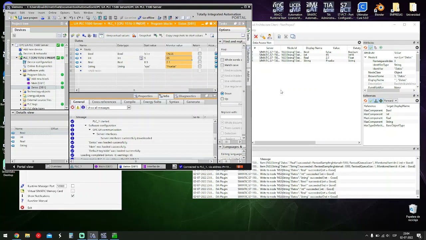Image resolution: width=426 pixels, height=240 pixels.
Task: Open wrench settings icon in UA client toolbar
Action: (263, 36)
